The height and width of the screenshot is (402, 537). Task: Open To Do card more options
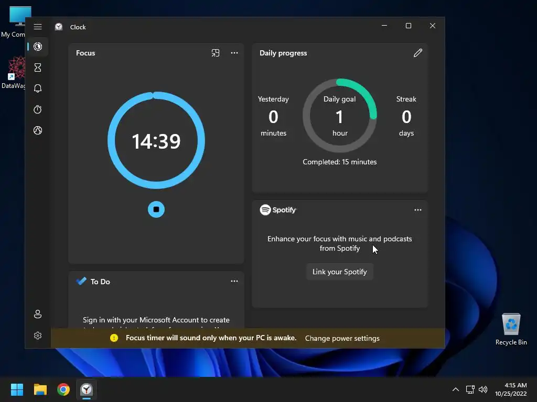(x=234, y=281)
